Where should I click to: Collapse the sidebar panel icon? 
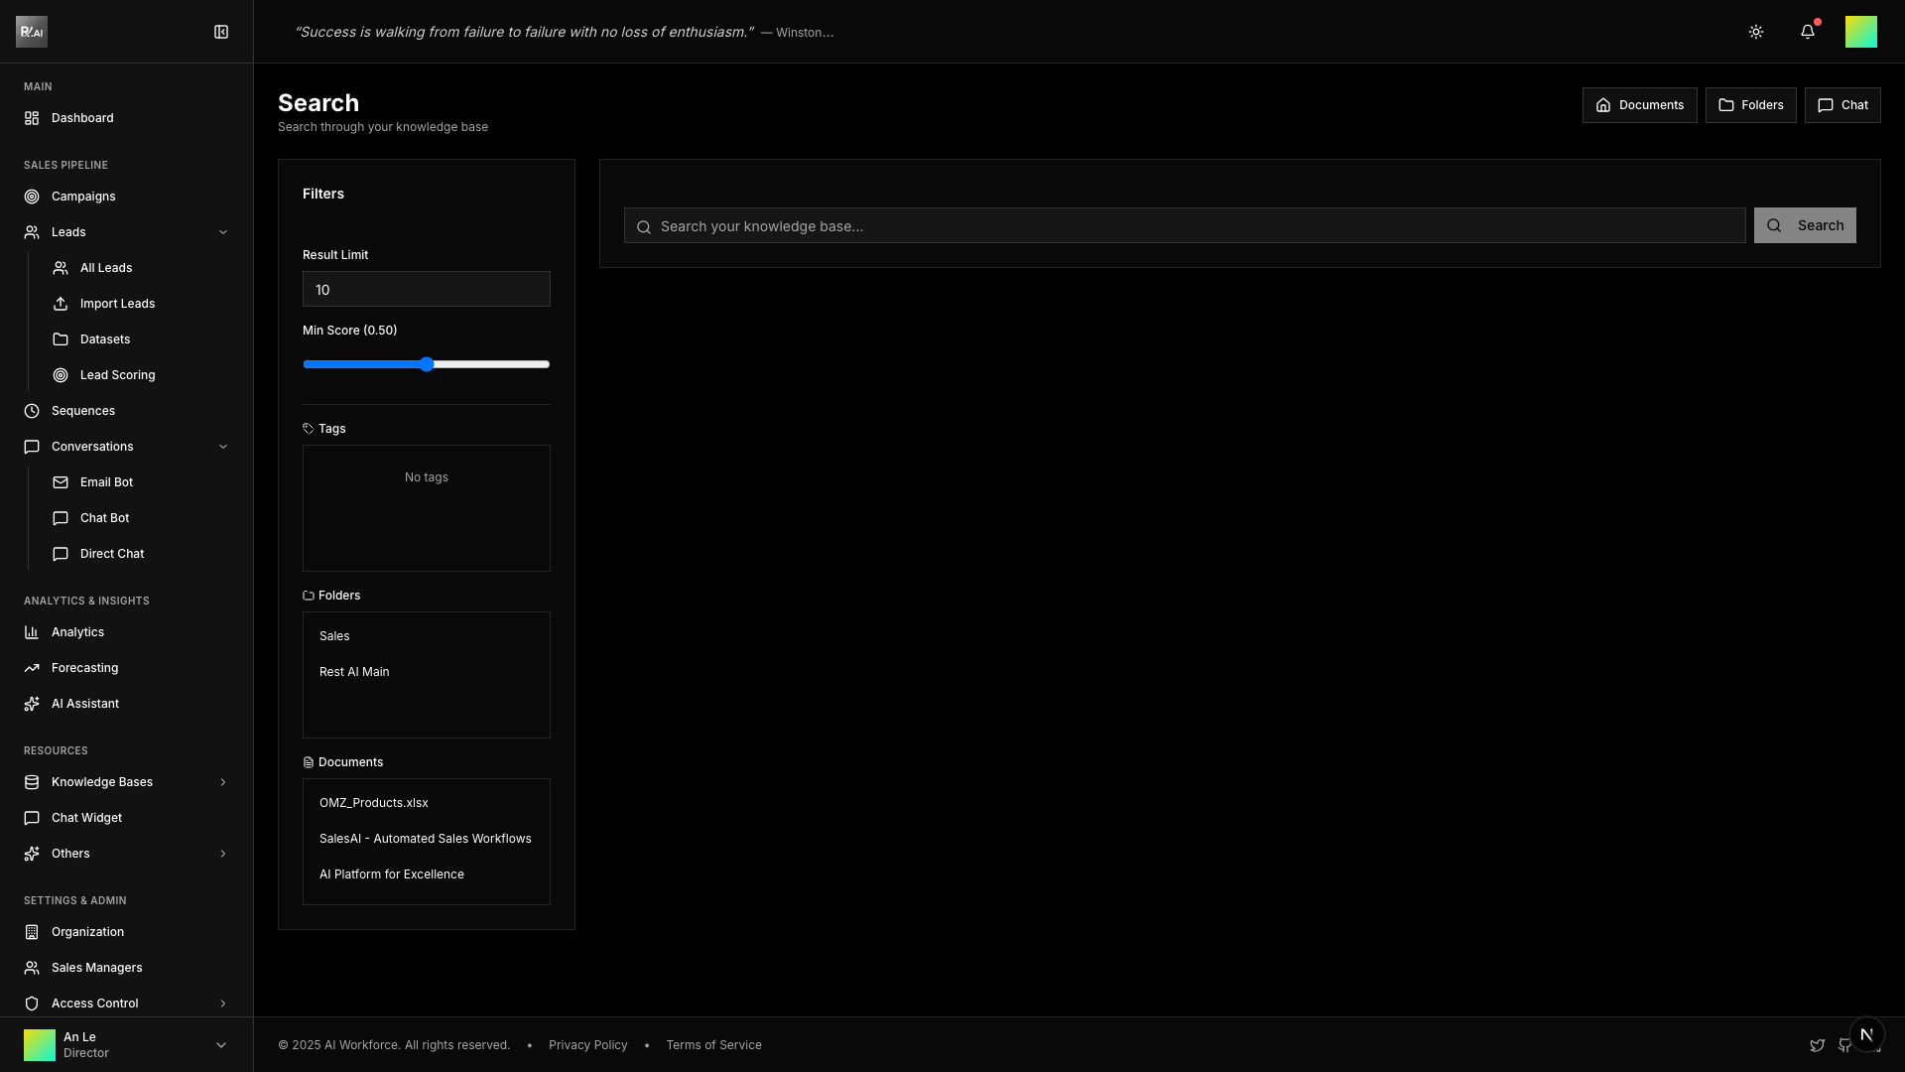tap(221, 32)
